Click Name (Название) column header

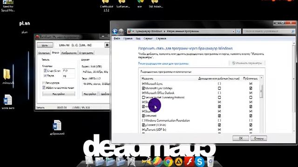click(x=148, y=78)
